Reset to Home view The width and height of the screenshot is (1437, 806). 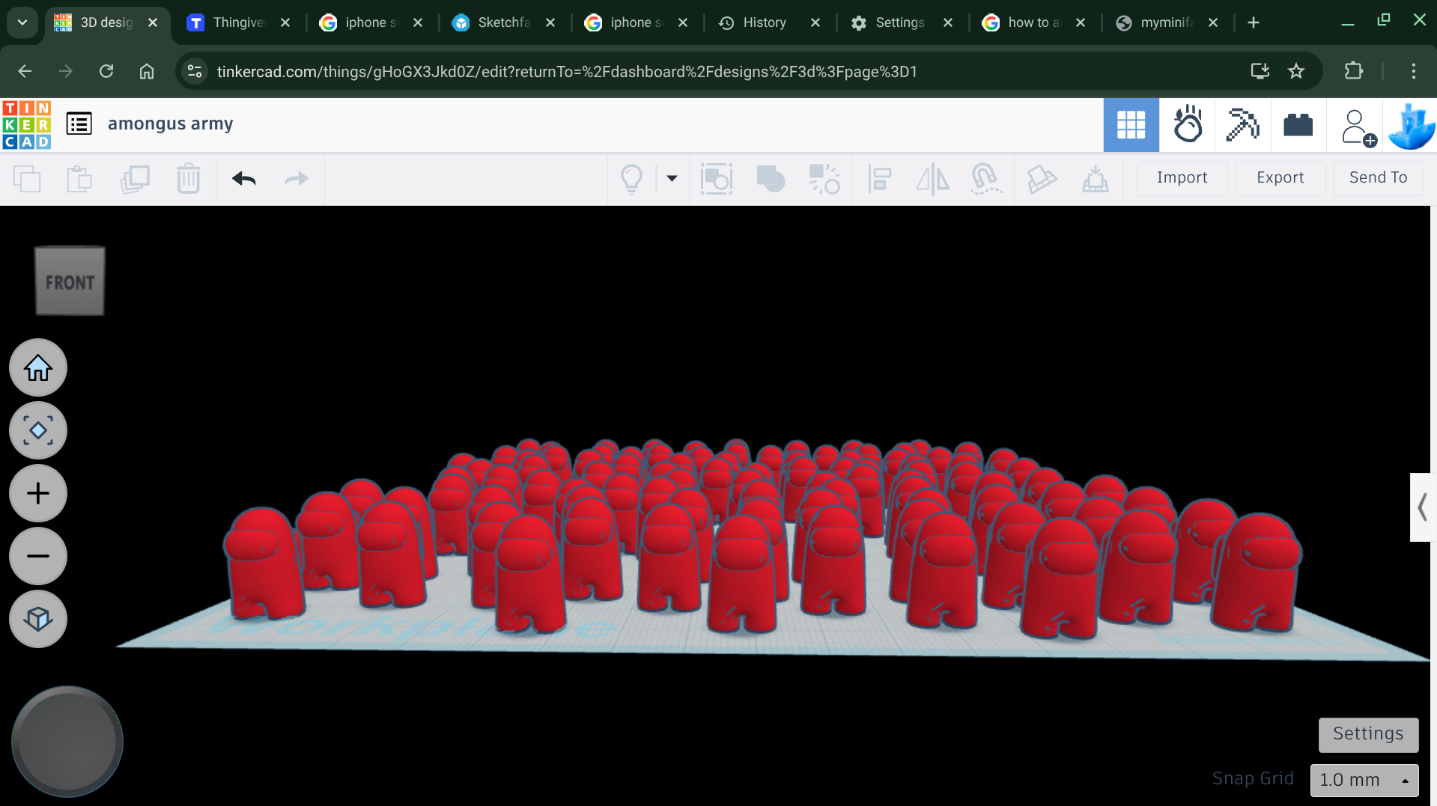(x=38, y=367)
